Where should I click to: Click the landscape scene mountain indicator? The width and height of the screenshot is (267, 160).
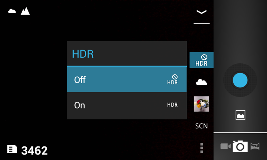(x=25, y=11)
